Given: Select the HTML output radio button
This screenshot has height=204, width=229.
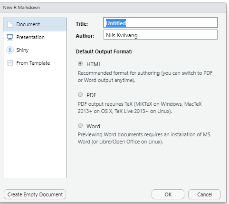Looking at the screenshot, I should coord(80,63).
